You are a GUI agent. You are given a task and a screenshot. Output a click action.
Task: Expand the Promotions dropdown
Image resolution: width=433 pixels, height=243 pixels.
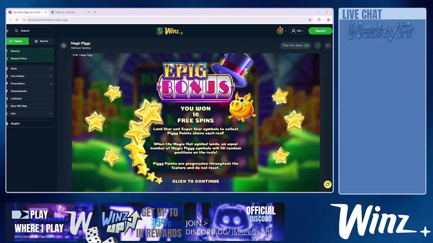click(51, 83)
